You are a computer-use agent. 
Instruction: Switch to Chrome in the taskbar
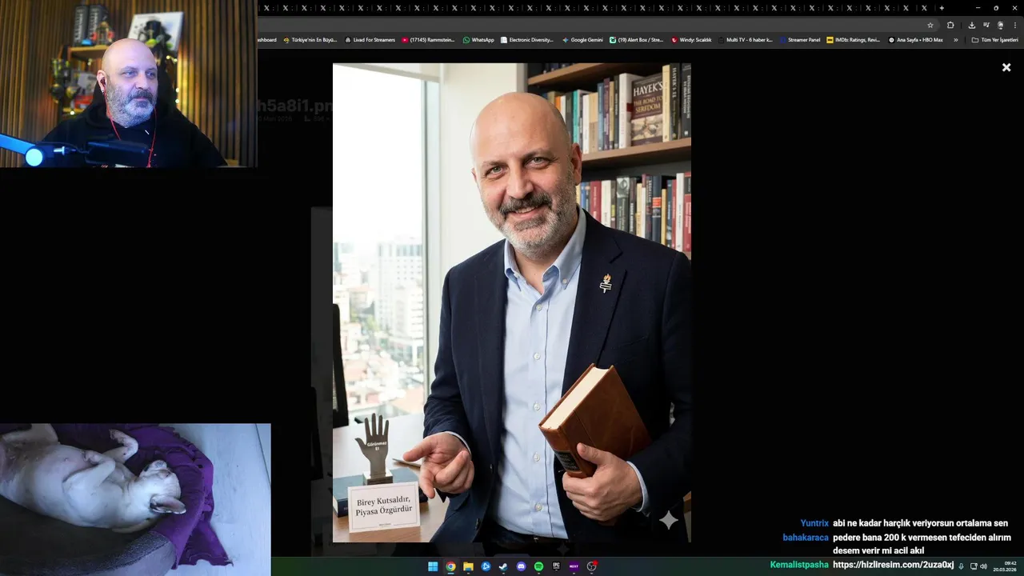click(450, 566)
